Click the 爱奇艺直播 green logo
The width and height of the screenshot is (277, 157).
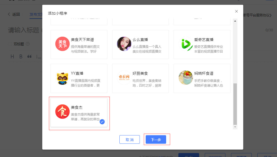coord(186,44)
